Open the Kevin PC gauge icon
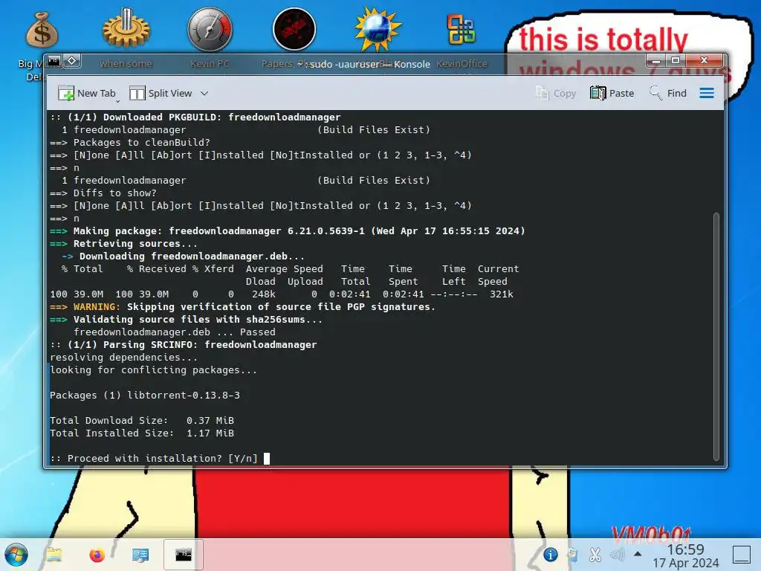The image size is (761, 571). [x=210, y=30]
